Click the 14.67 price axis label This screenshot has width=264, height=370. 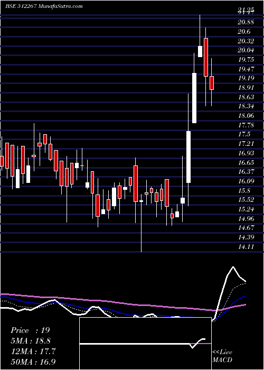tap(246, 228)
